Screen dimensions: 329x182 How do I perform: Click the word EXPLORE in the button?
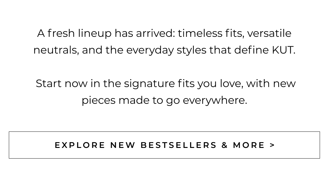tap(80, 145)
